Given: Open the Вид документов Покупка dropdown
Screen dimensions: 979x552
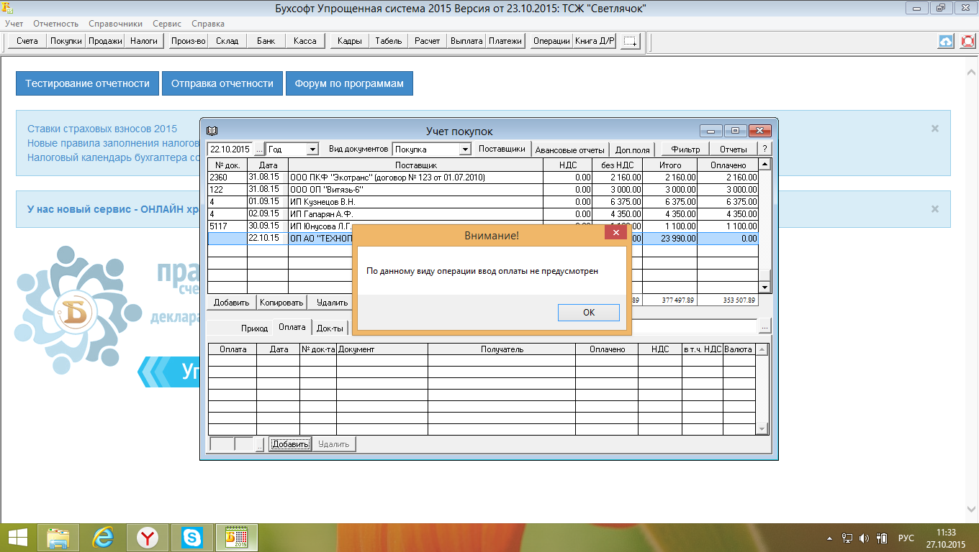Looking at the screenshot, I should pyautogui.click(x=465, y=149).
